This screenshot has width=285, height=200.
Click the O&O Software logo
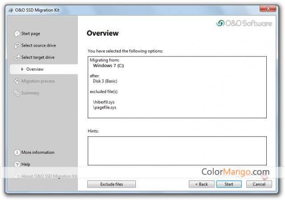(244, 24)
